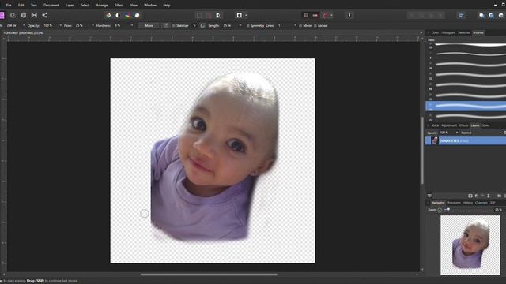Expand the brush Hardness dropdown
506x284 pixels.
point(132,25)
